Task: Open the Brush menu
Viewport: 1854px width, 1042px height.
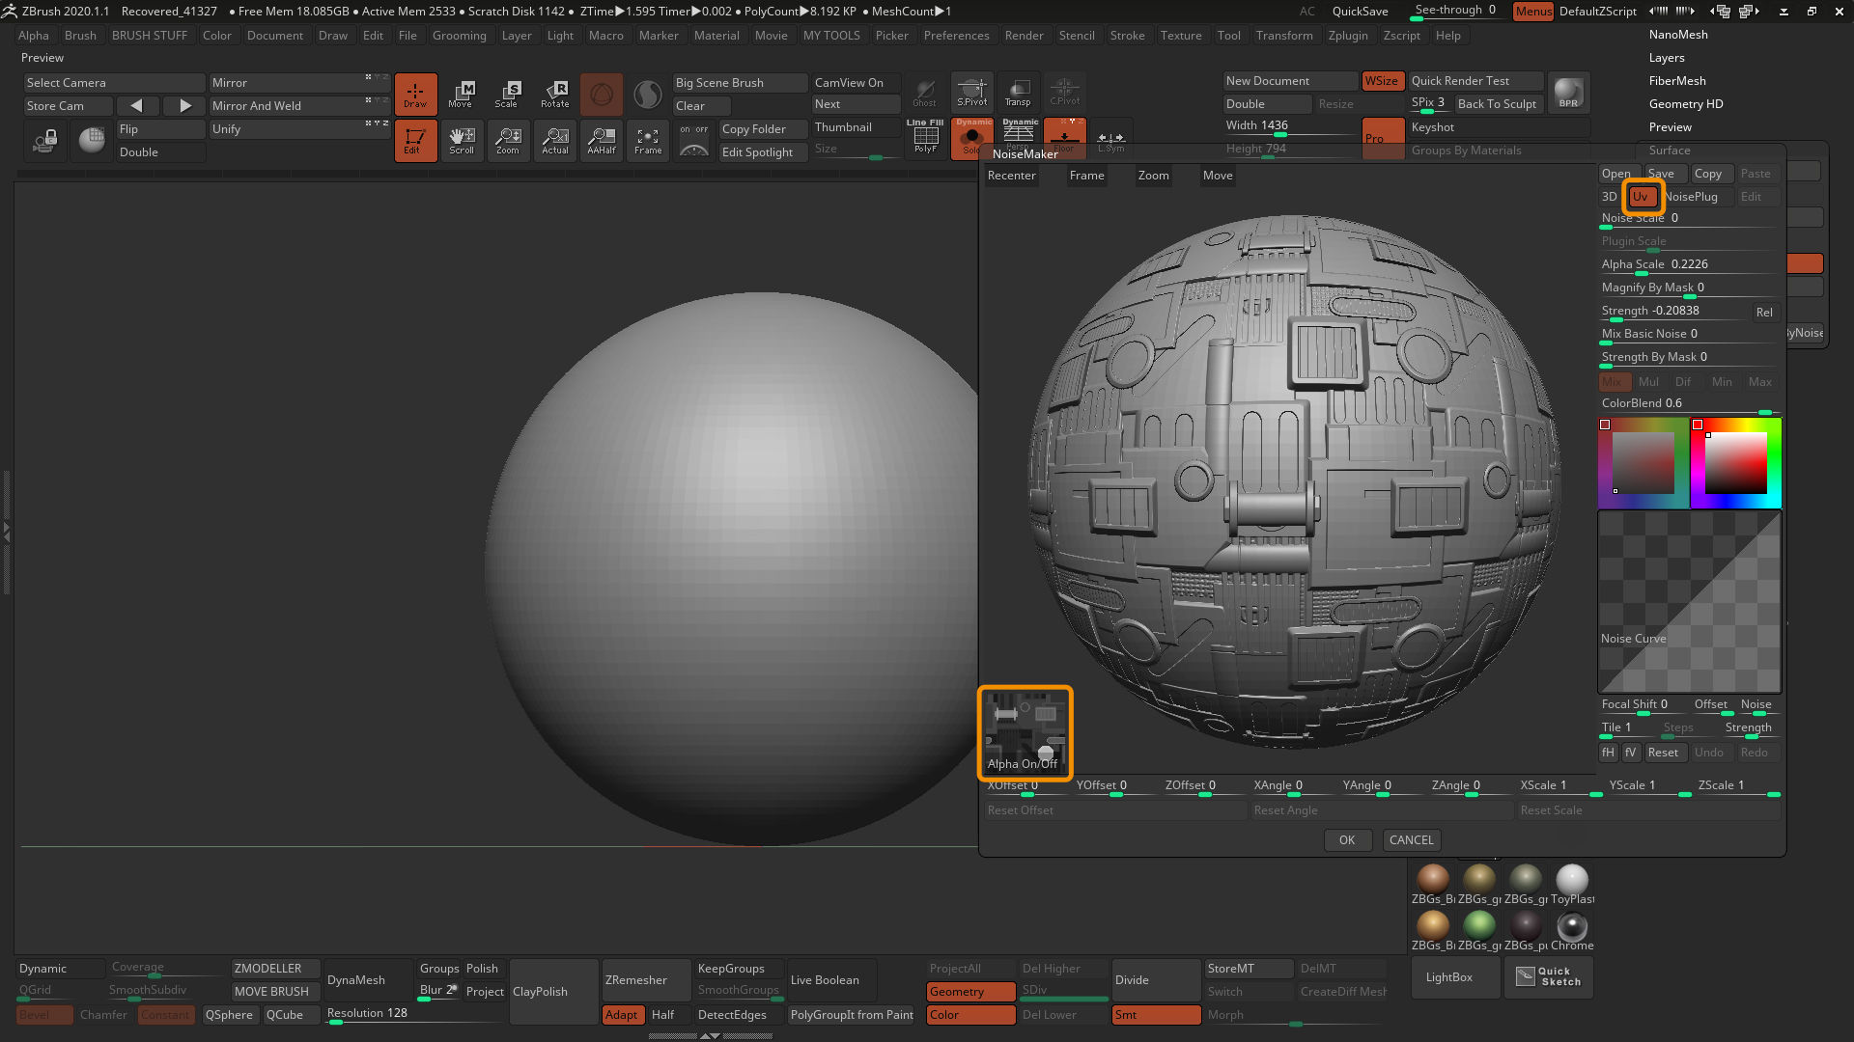Action: point(80,36)
